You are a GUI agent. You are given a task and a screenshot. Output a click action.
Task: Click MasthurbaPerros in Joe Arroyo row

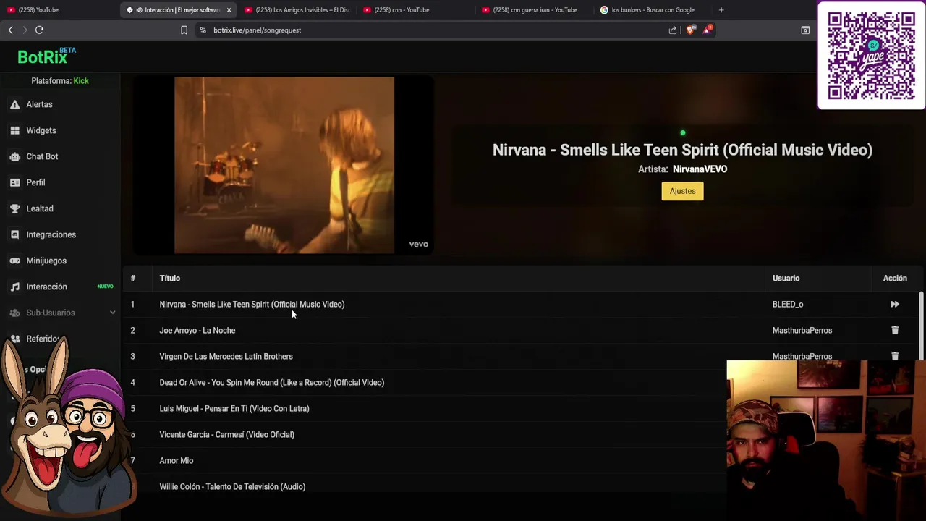tap(802, 331)
